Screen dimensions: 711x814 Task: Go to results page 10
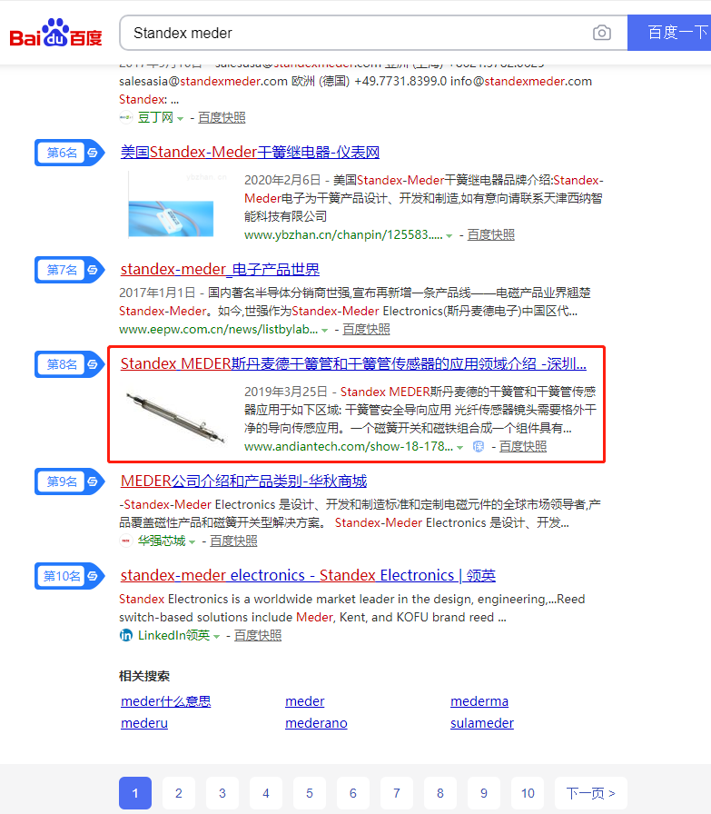click(x=528, y=793)
